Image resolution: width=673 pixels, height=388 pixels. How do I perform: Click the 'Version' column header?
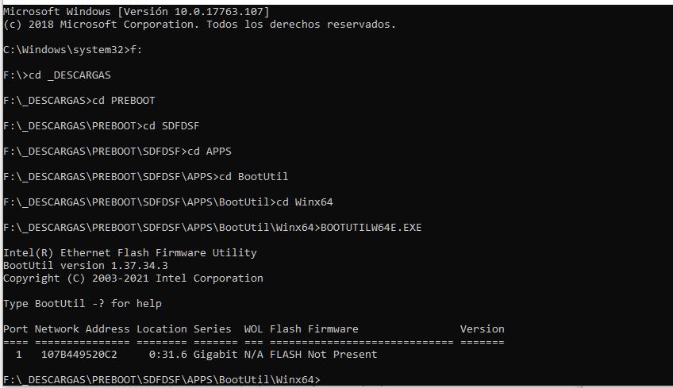[483, 328]
